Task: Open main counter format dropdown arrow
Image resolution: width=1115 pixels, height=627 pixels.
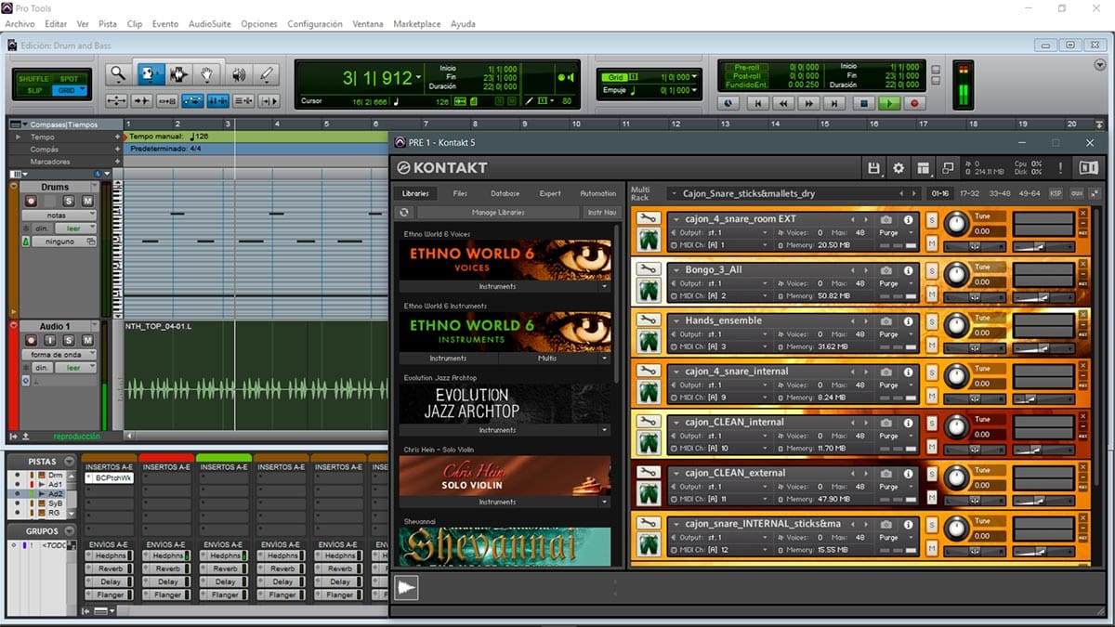Action: click(419, 77)
